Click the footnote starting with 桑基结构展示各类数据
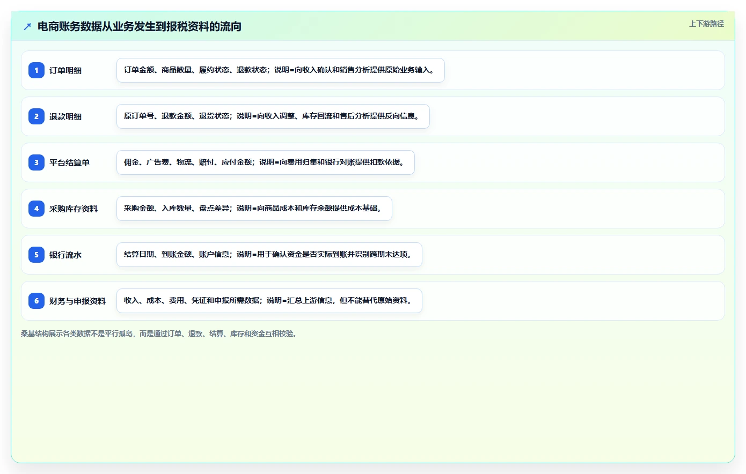 160,334
